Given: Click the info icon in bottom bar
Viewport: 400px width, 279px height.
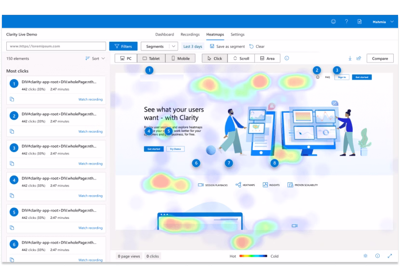Looking at the screenshot, I should point(377,256).
